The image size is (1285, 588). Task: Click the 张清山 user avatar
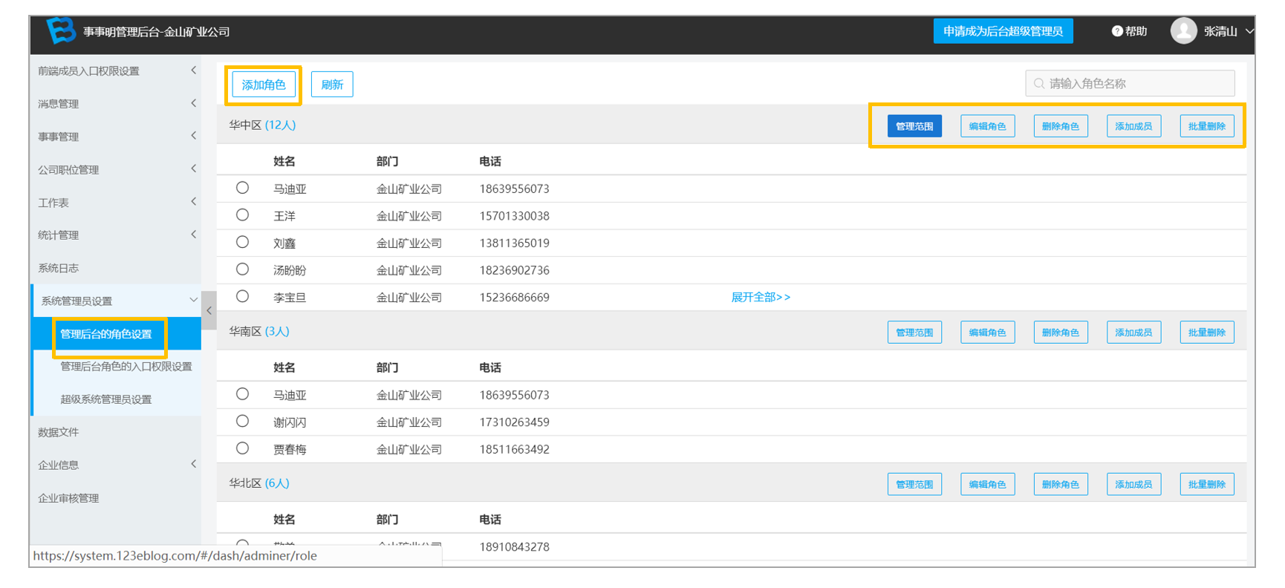(1183, 31)
